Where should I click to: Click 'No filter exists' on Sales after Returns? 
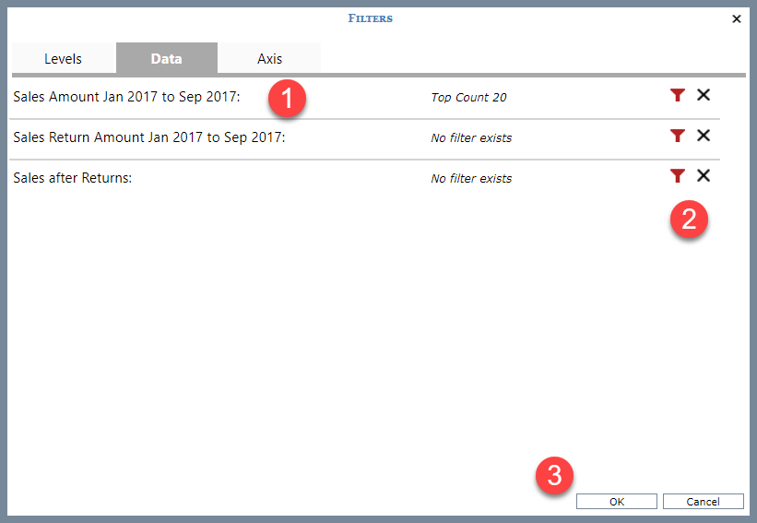point(471,179)
